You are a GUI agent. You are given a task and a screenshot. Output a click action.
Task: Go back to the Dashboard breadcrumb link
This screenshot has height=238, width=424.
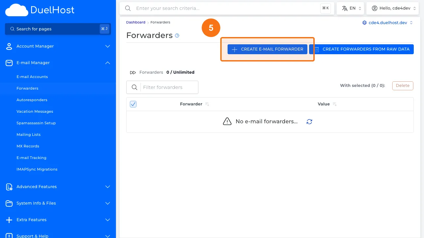coord(135,22)
